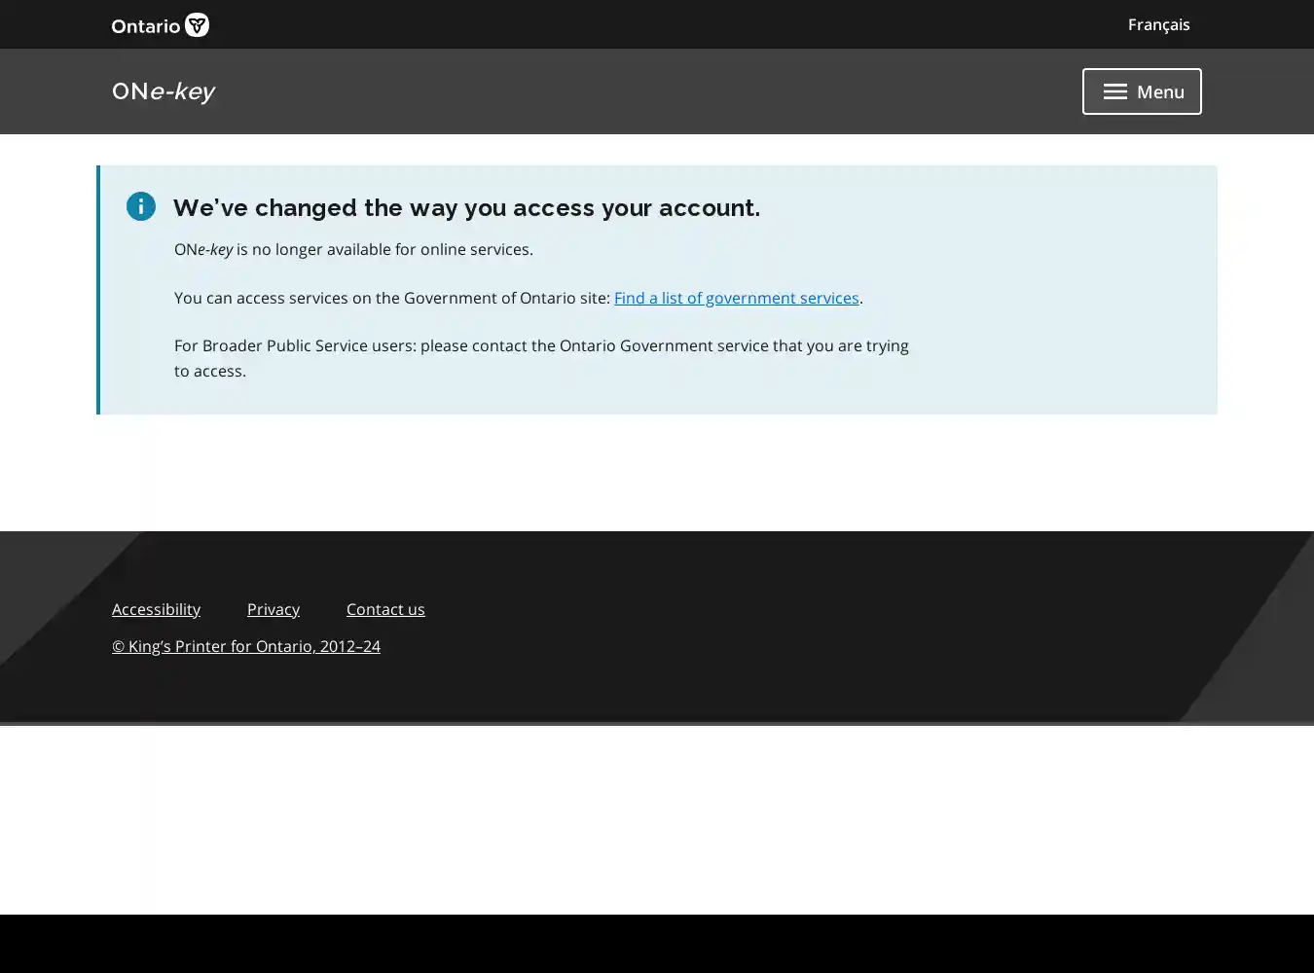
Task: Open the Privacy footer link
Action: [274, 609]
